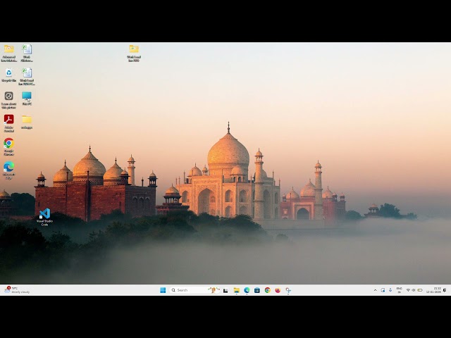Select the folder icon at top center of desktop
This screenshot has width=451, height=338.
click(x=134, y=54)
